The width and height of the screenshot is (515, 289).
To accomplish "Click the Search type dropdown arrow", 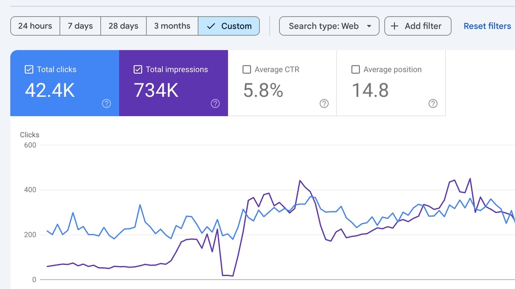I will [369, 26].
